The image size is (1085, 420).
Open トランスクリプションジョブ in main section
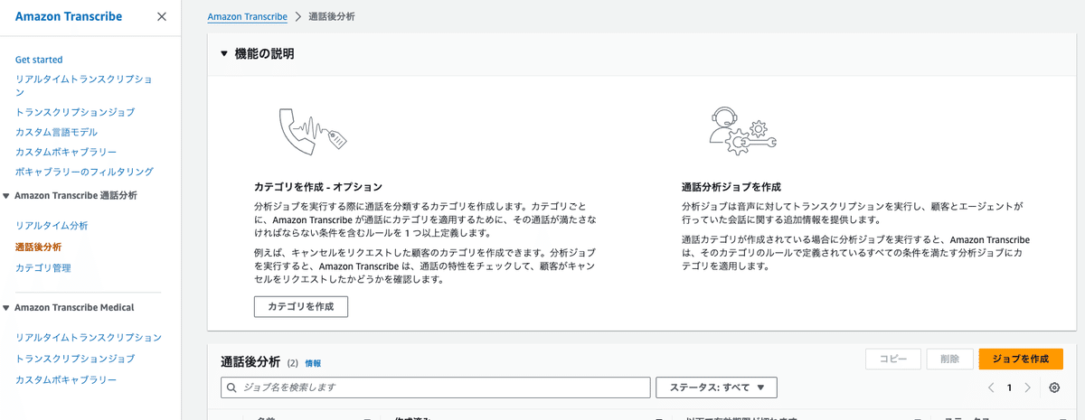point(75,112)
